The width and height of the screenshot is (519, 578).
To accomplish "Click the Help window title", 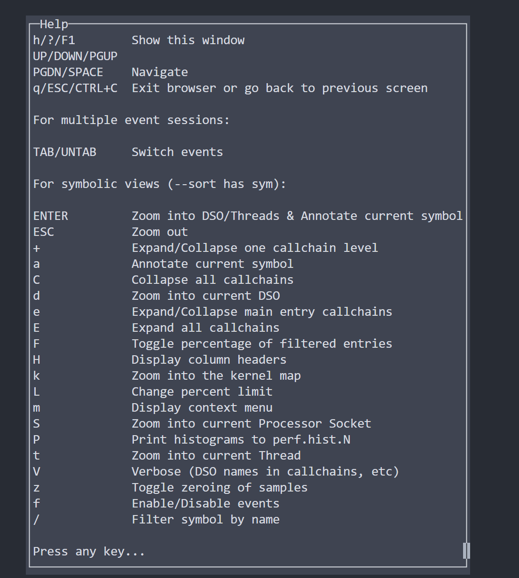I will click(54, 24).
